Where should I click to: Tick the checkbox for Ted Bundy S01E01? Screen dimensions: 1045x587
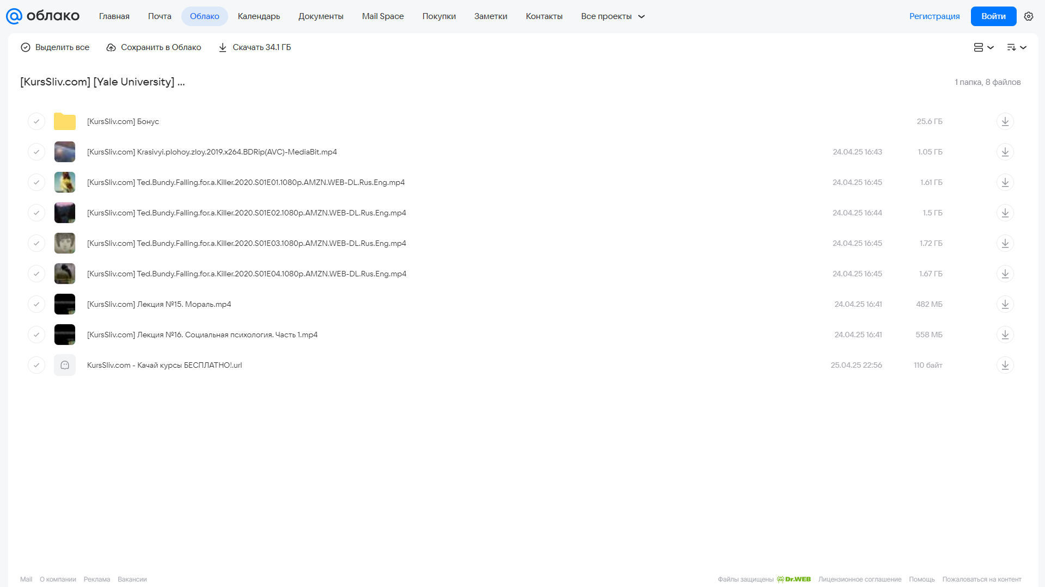click(x=36, y=182)
